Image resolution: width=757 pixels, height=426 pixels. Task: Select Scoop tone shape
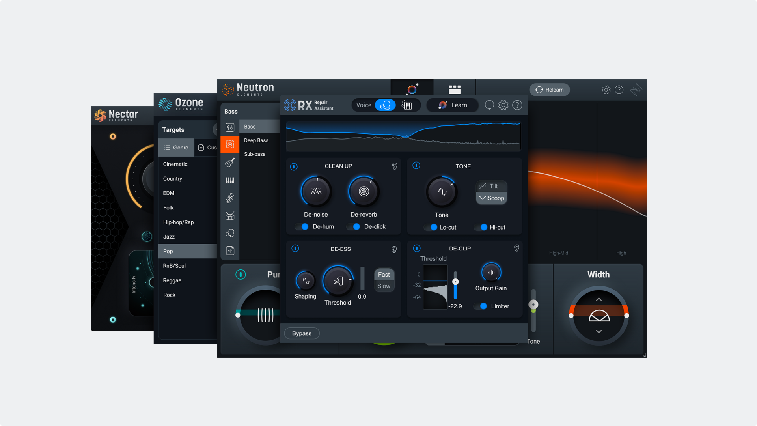pos(491,198)
